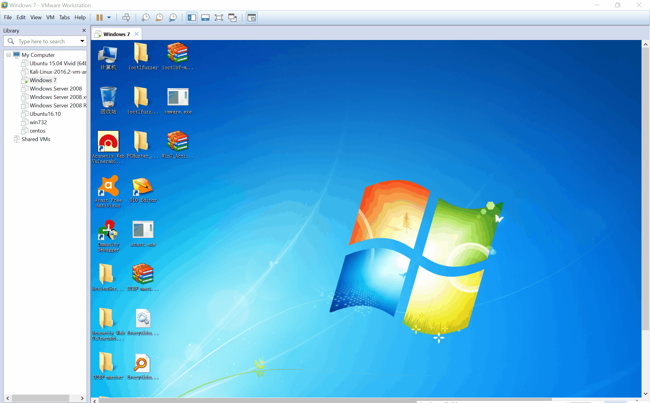The height and width of the screenshot is (403, 650).
Task: Revert the VM to its previous snapshot
Action: pyautogui.click(x=159, y=18)
